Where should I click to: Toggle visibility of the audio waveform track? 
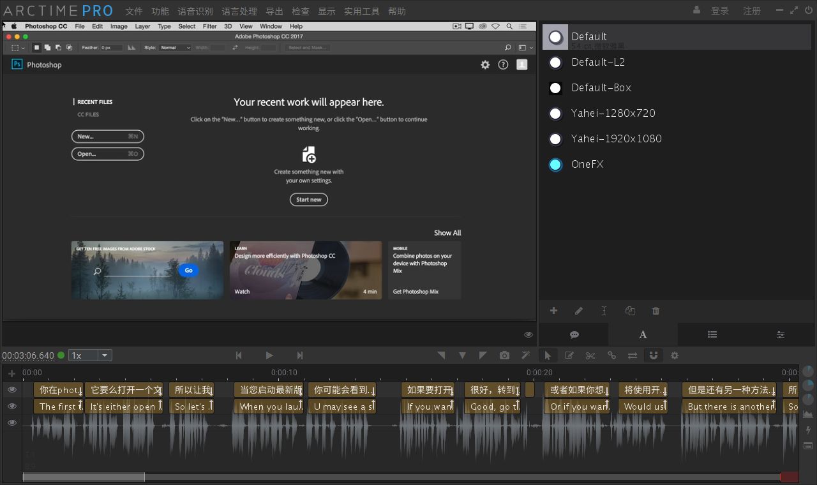[x=12, y=422]
